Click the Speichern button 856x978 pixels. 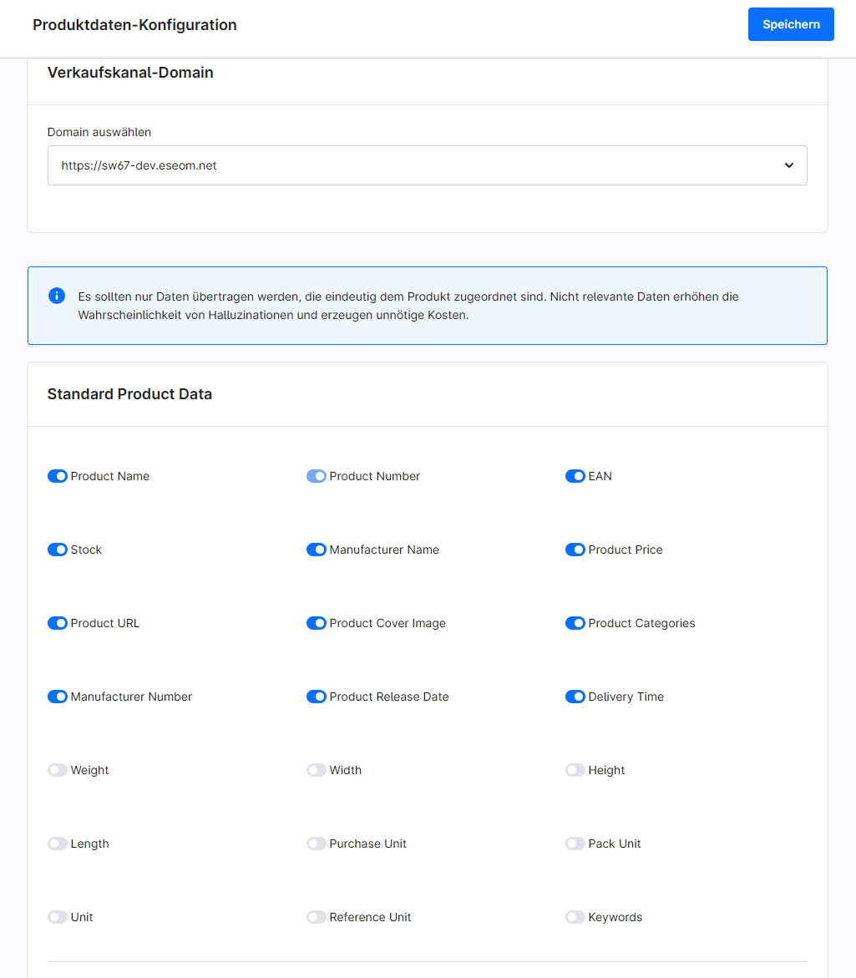[790, 24]
